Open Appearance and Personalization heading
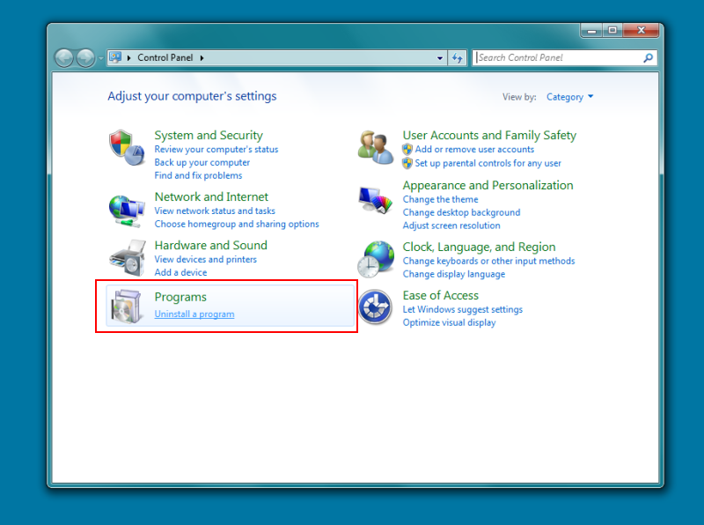Screen dimensions: 704x525 point(488,185)
